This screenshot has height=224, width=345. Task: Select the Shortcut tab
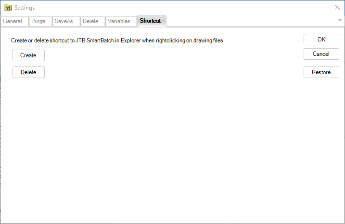point(152,21)
